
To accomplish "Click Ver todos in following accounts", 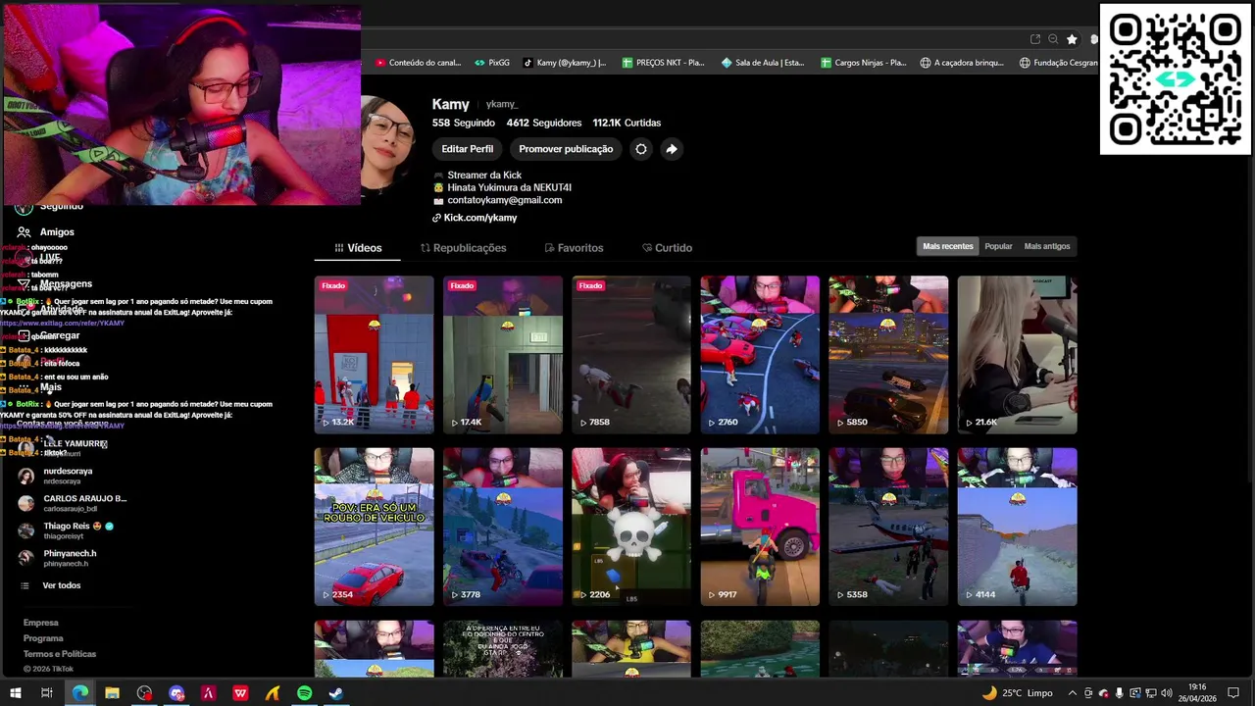I will 62,585.
